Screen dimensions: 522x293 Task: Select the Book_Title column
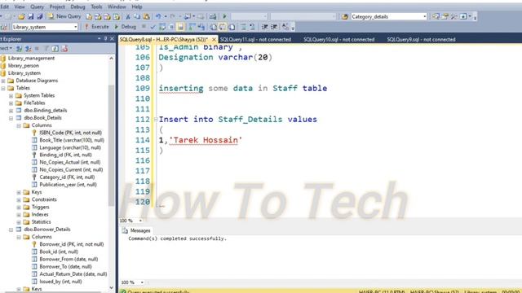click(x=72, y=140)
